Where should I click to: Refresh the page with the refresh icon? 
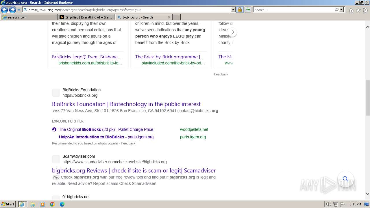pos(248,10)
